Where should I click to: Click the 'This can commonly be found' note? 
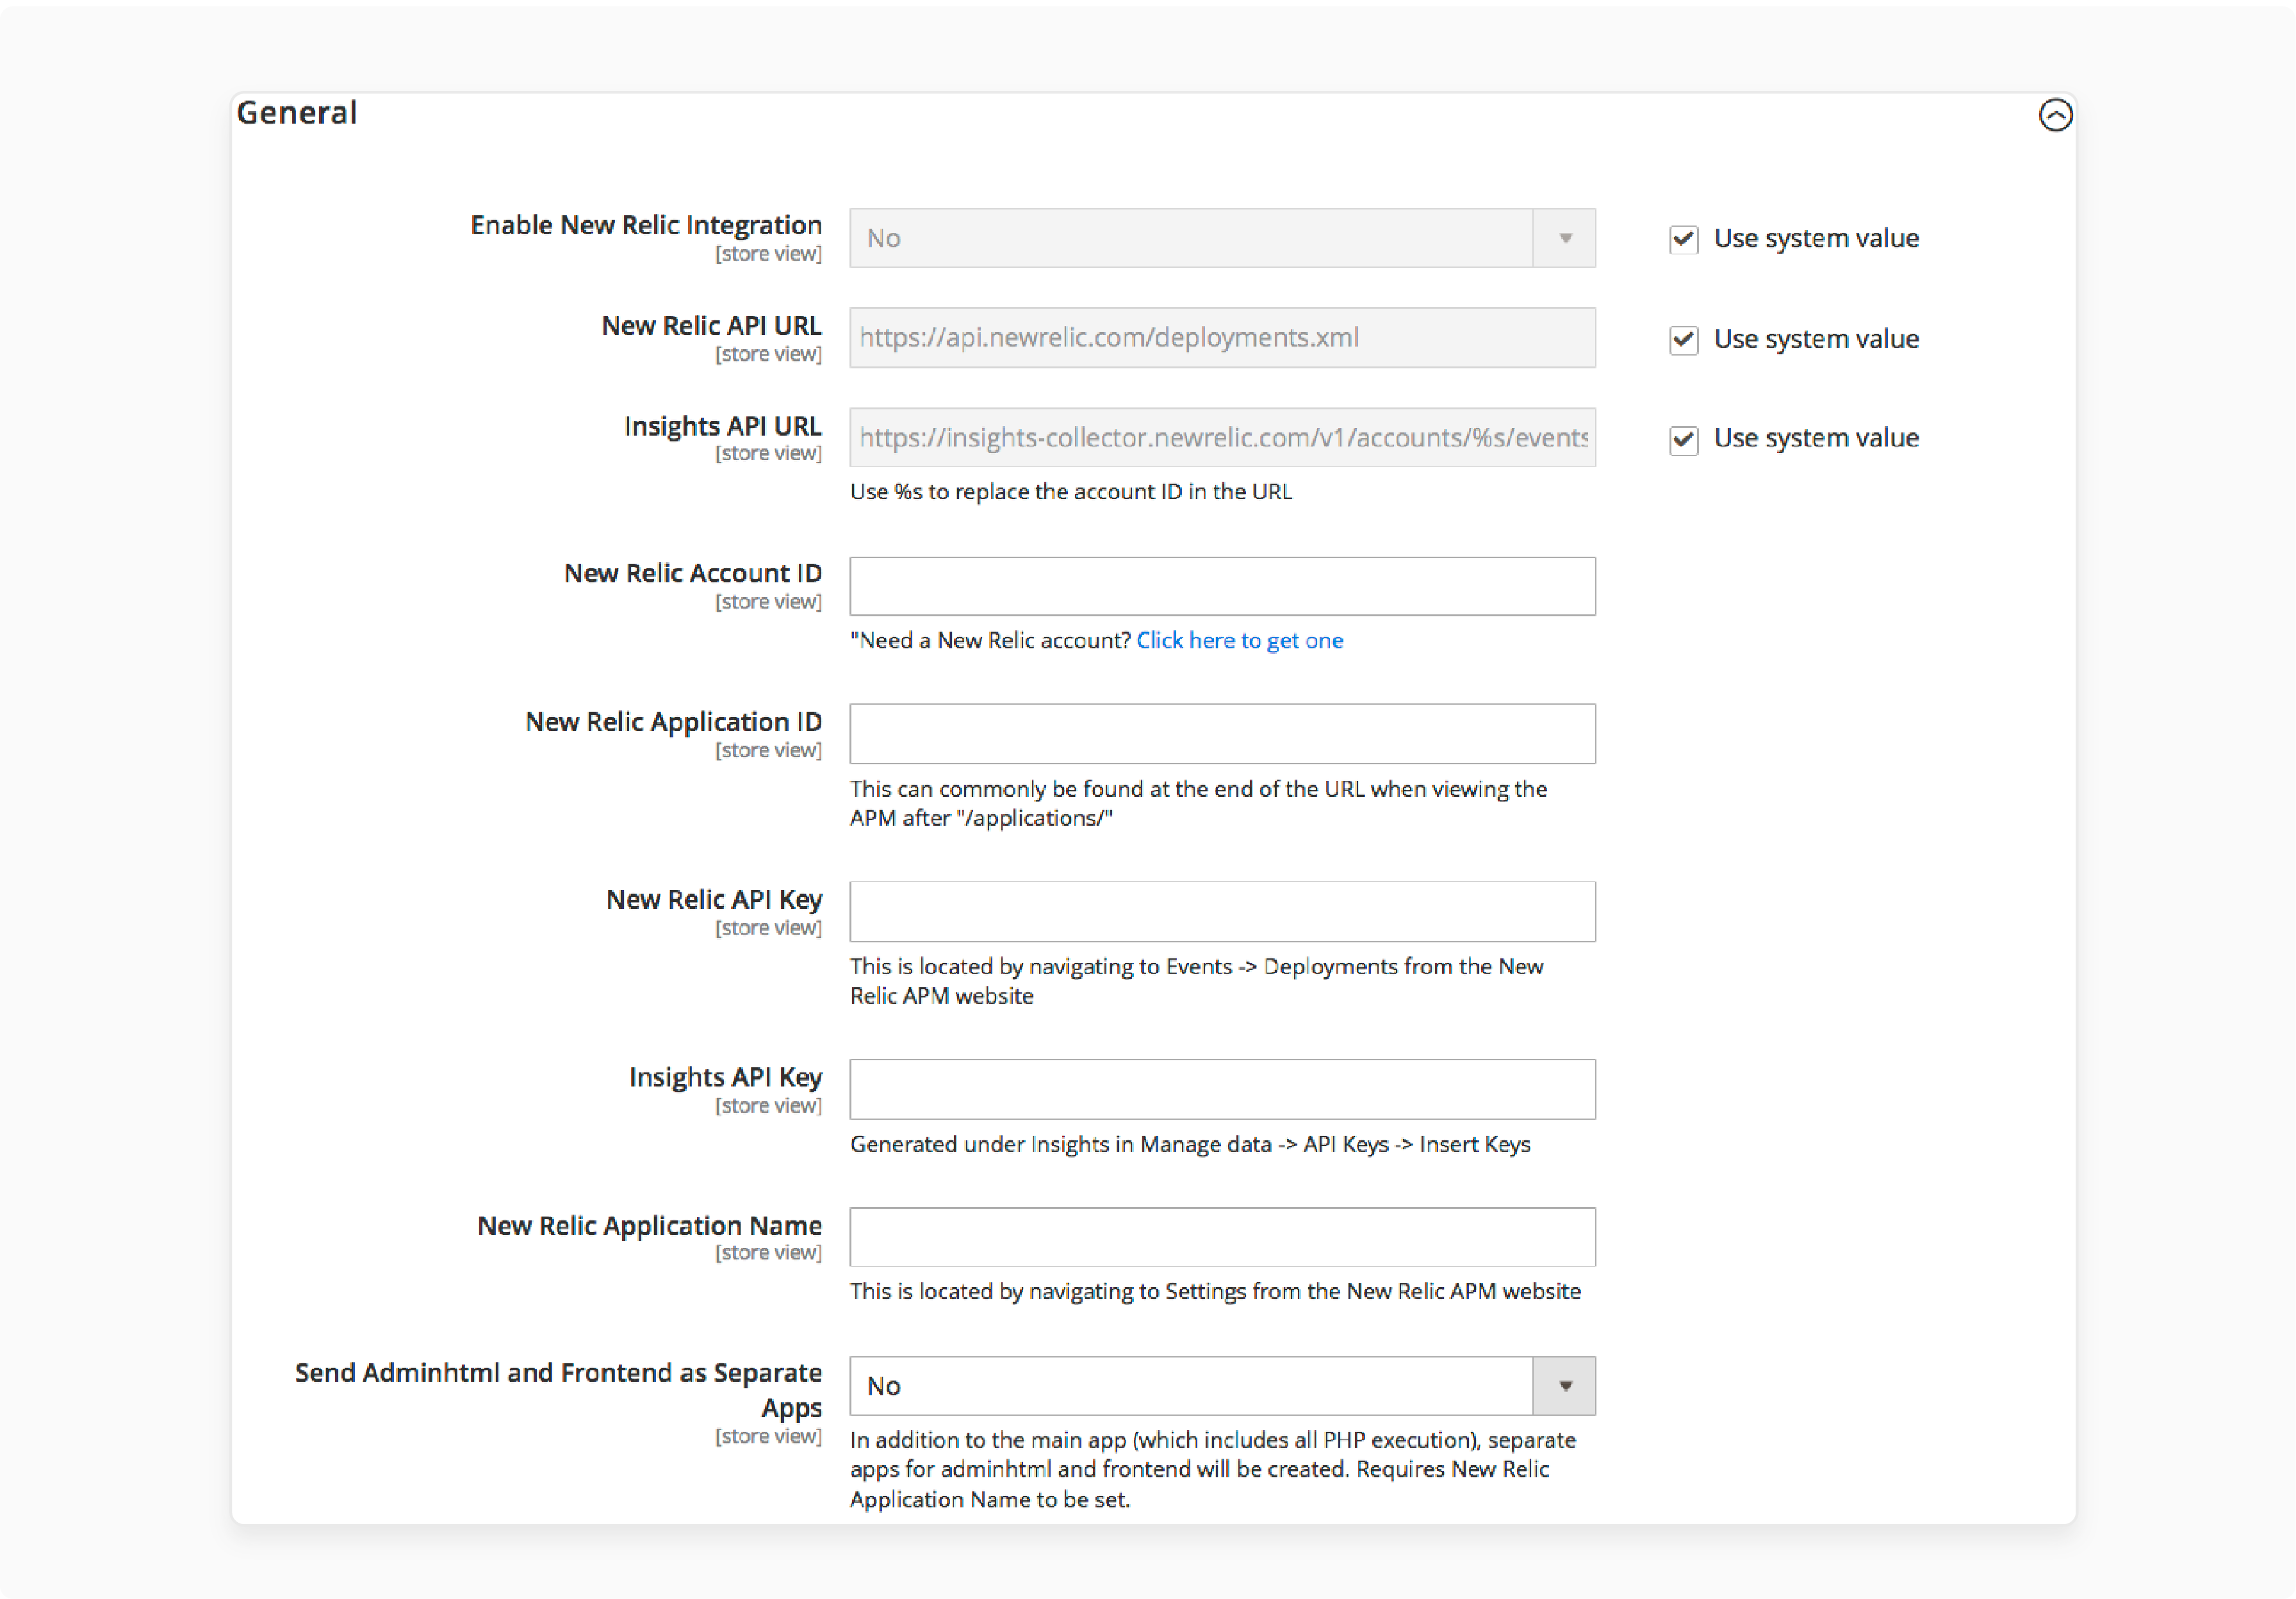(1198, 804)
